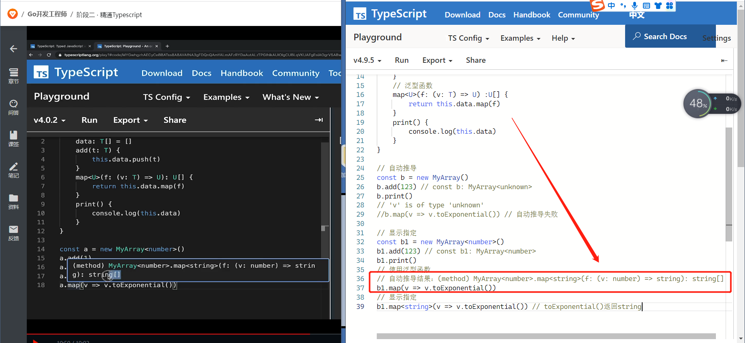Click the Search Docs magnifier icon

(636, 36)
